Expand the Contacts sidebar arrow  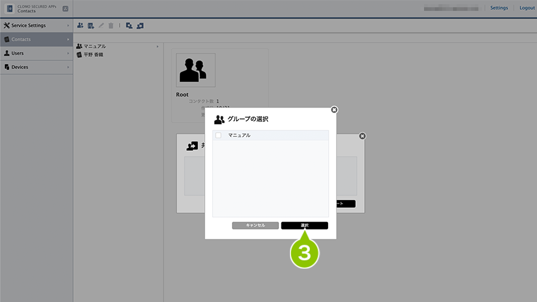[68, 39]
